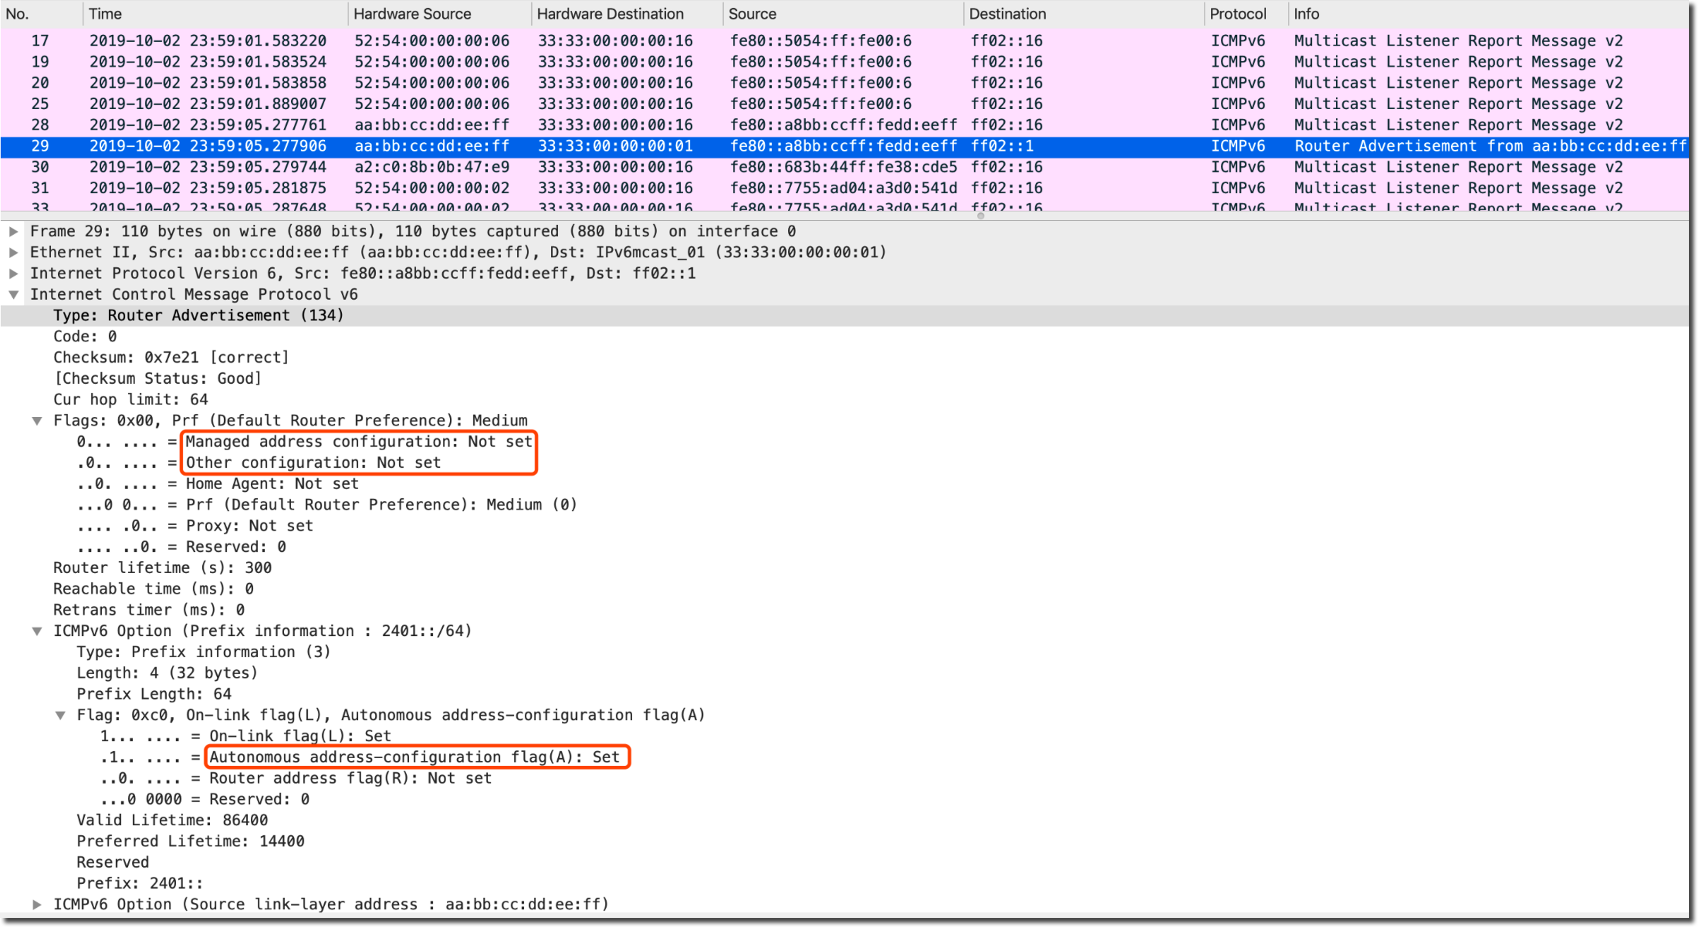Screen dimensions: 1698x927
Task: Collapse the Flag: 0xc0 tree node
Action: click(x=60, y=716)
